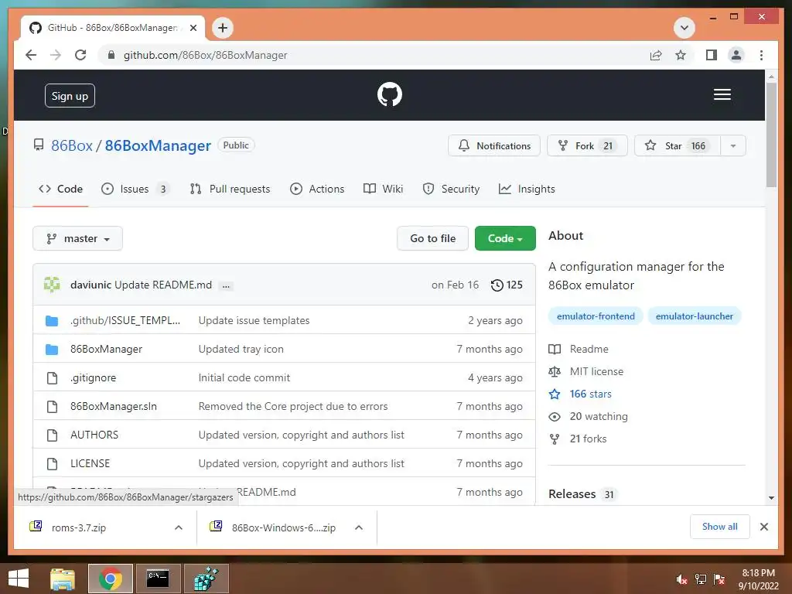
Task: Open the 166 stars link
Action: (590, 394)
